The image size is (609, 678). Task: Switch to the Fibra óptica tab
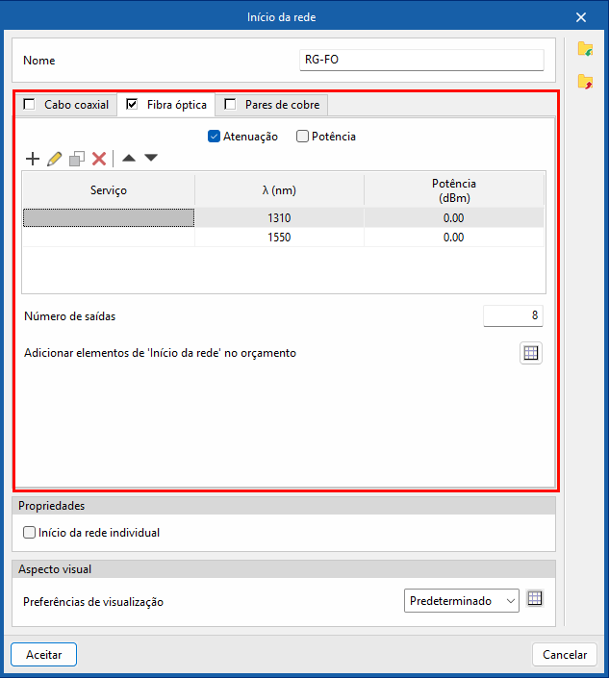166,105
